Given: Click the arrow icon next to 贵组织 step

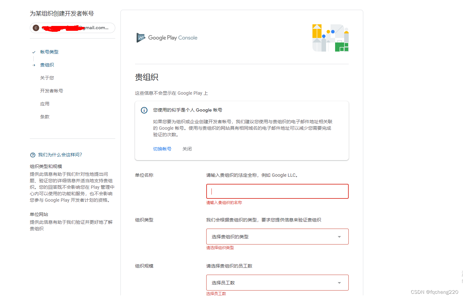Looking at the screenshot, I should [x=34, y=65].
